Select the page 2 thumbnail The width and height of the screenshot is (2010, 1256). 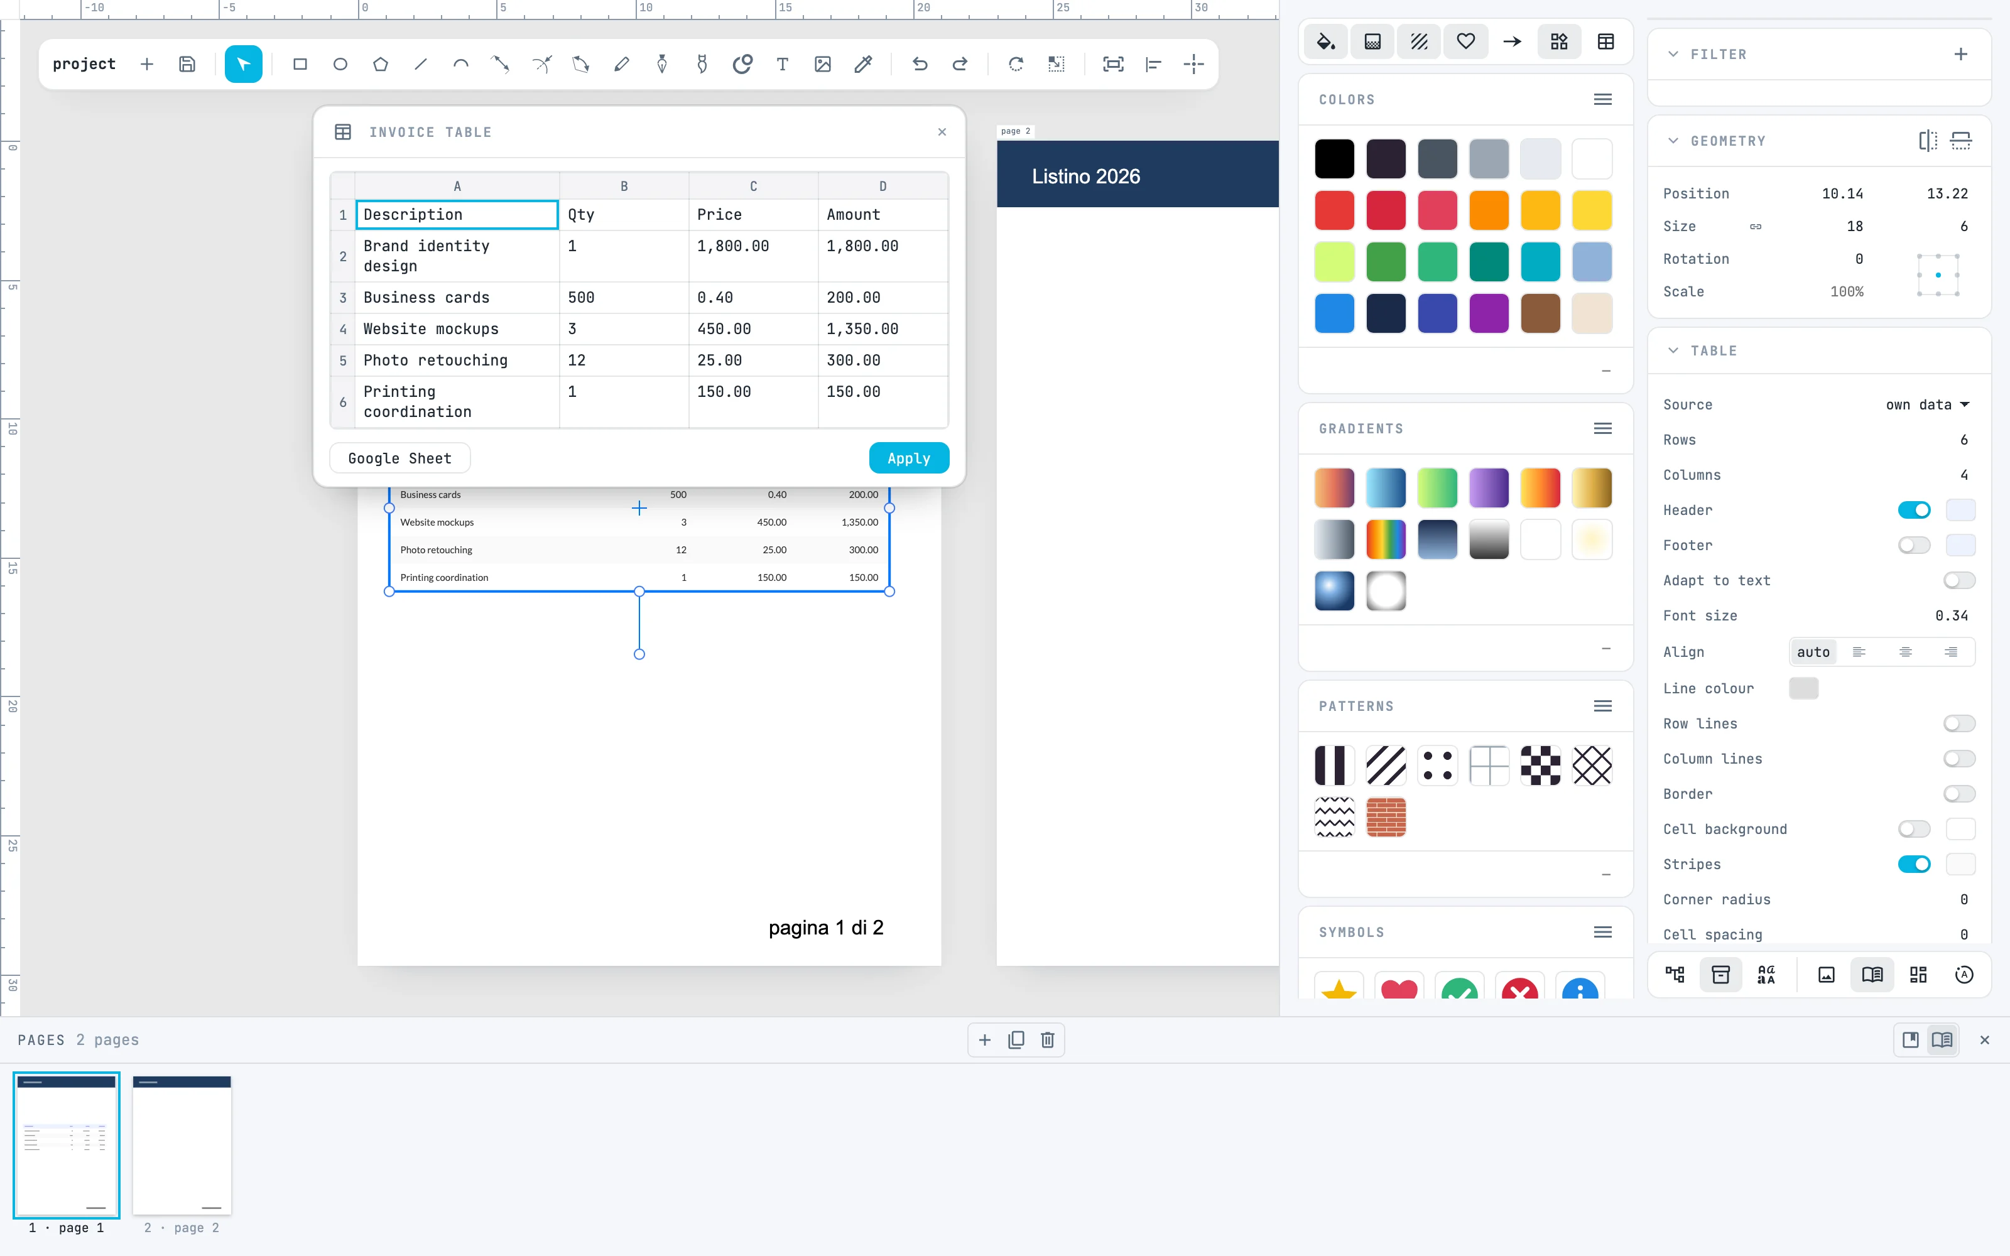point(182,1145)
